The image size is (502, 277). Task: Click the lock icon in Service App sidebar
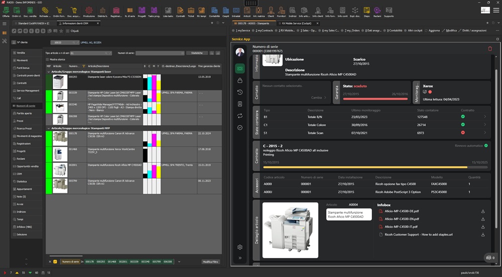[x=240, y=81]
